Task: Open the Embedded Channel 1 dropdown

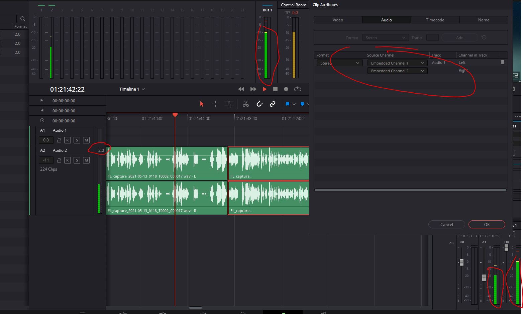Action: click(x=397, y=63)
